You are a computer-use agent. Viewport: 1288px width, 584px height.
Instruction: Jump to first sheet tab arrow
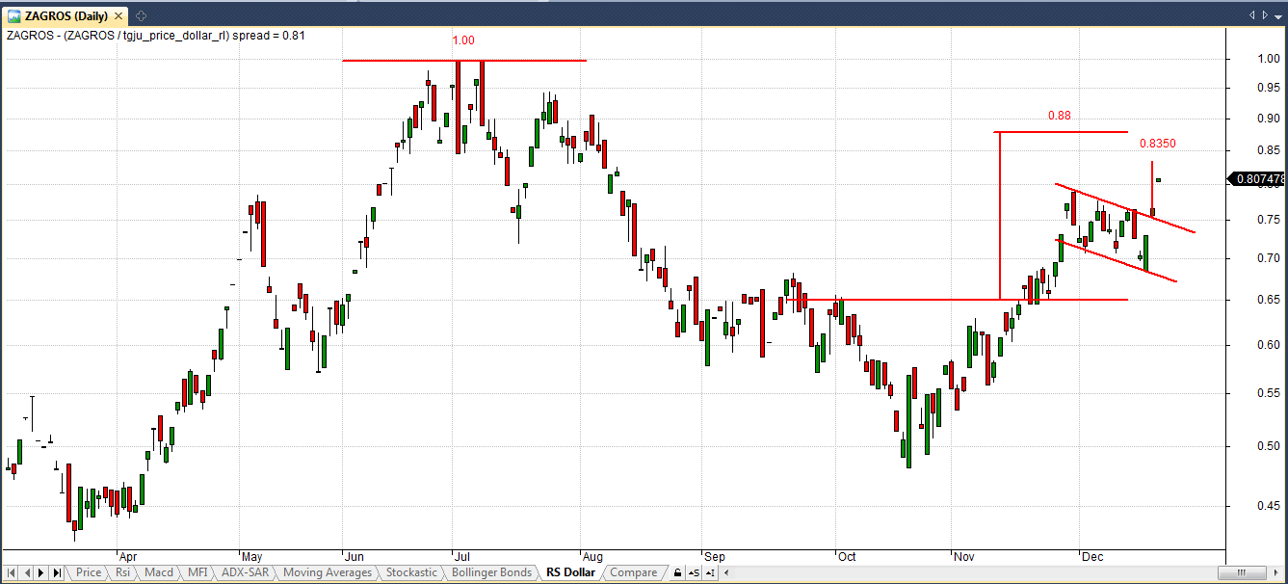click(12, 572)
